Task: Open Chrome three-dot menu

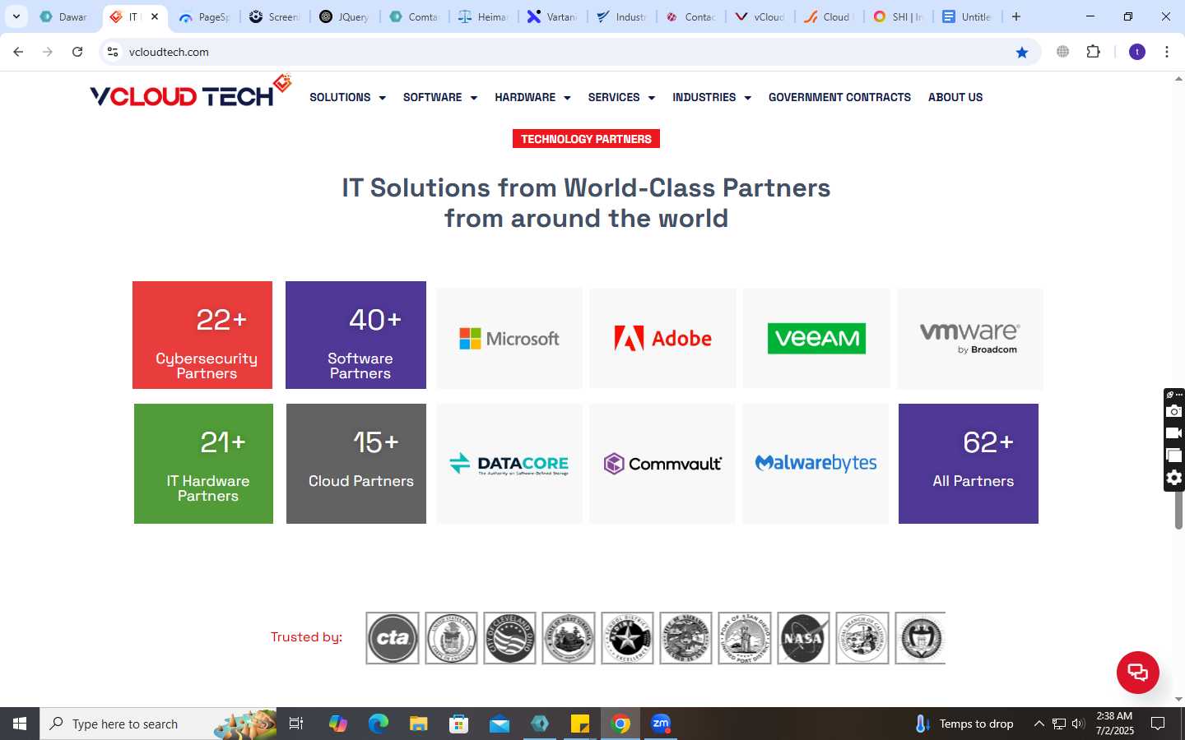Action: click(1167, 52)
